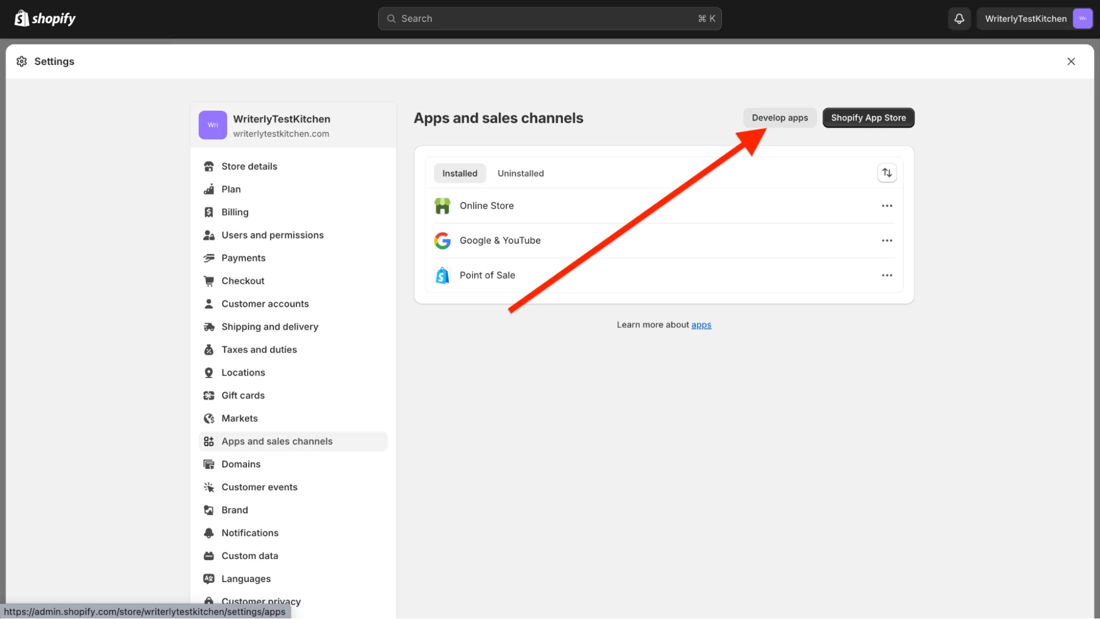Click the WriterlyTestKitchen purple avatar in top bar
The image size is (1100, 619).
click(1082, 19)
